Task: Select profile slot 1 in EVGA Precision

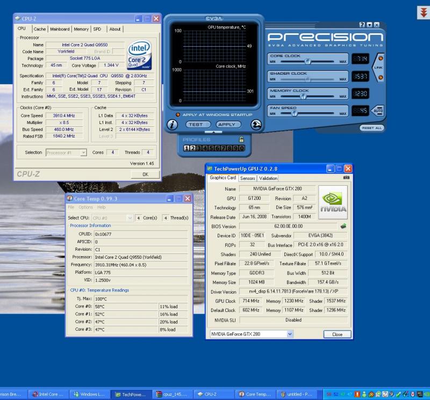Action: pyautogui.click(x=187, y=148)
